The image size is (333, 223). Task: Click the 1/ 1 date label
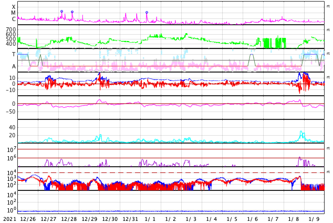coord(150,219)
